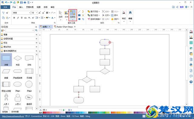Select the blue rectangle drawing tool

79,15
